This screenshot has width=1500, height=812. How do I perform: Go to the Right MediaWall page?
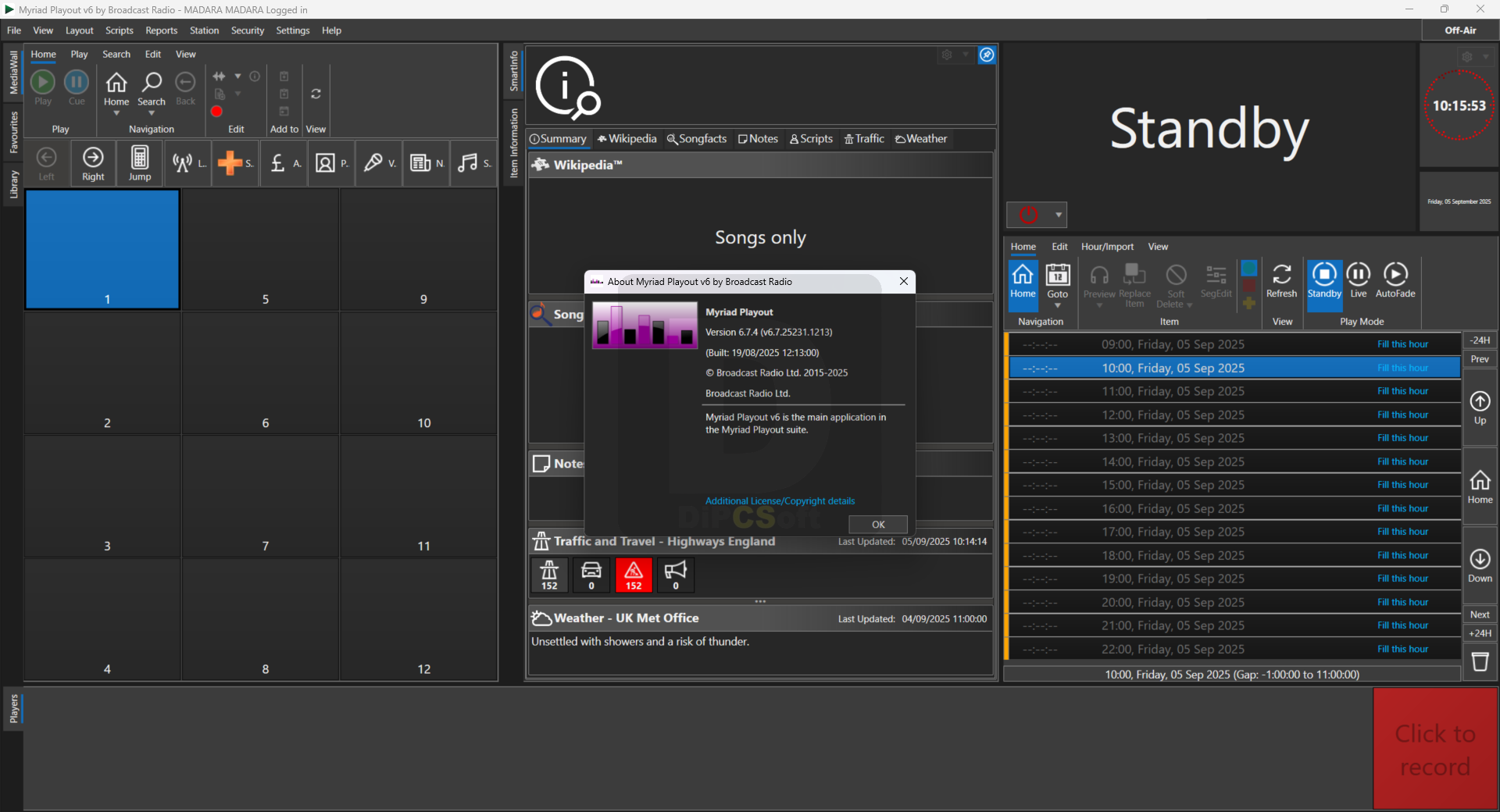click(x=93, y=164)
